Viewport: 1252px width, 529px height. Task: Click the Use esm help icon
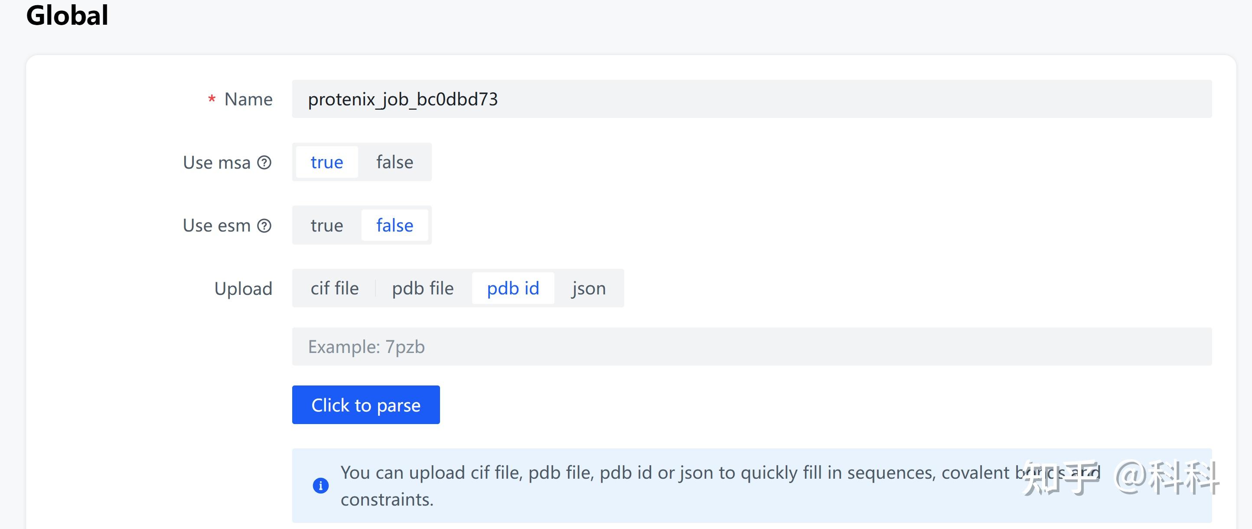click(x=264, y=225)
